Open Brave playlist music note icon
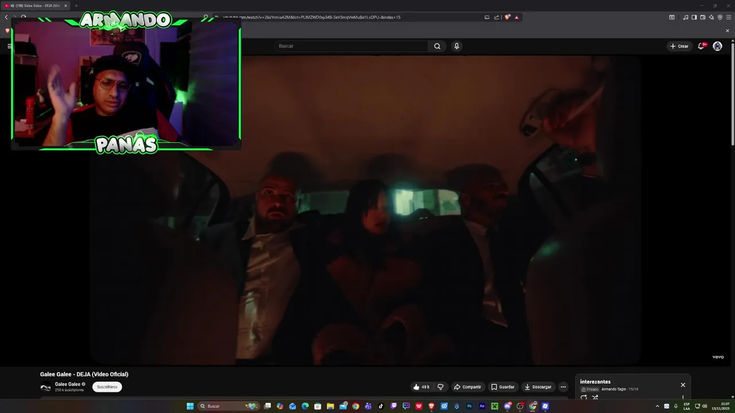 point(686,17)
